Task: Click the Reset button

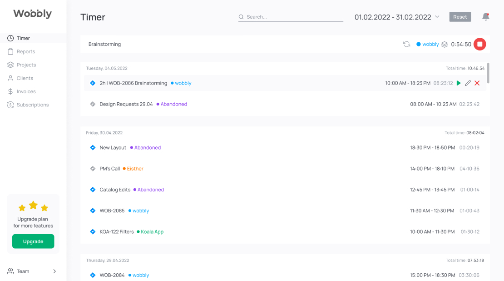Action: click(460, 17)
